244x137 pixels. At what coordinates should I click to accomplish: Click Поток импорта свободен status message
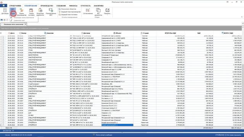point(104,135)
